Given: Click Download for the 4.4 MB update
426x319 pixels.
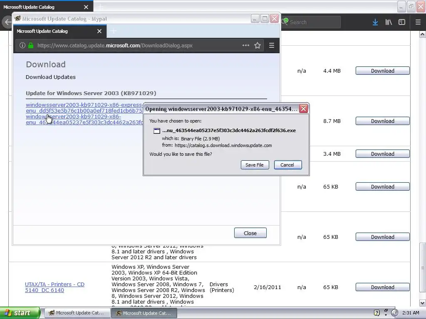Looking at the screenshot, I should [383, 71].
